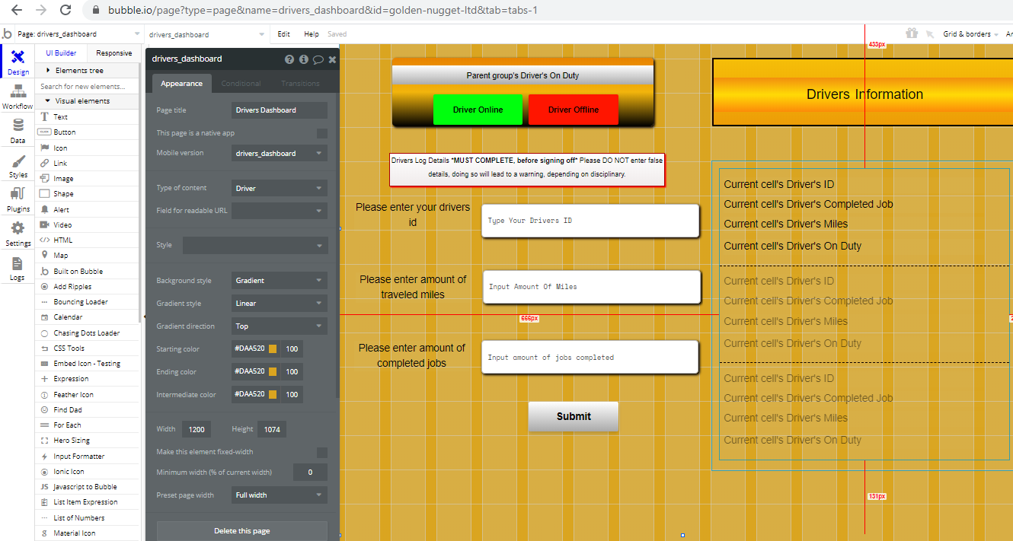Click Input Amount Of Miles field
This screenshot has height=541, width=1013.
(x=591, y=287)
